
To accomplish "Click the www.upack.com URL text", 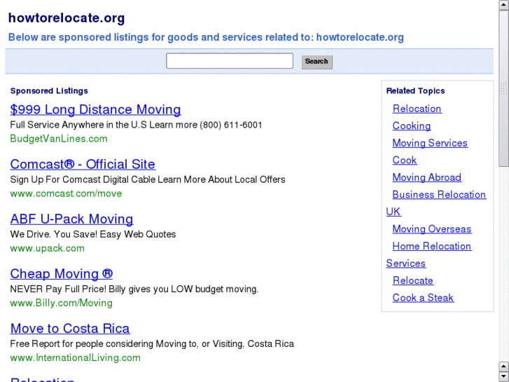I will click(48, 248).
